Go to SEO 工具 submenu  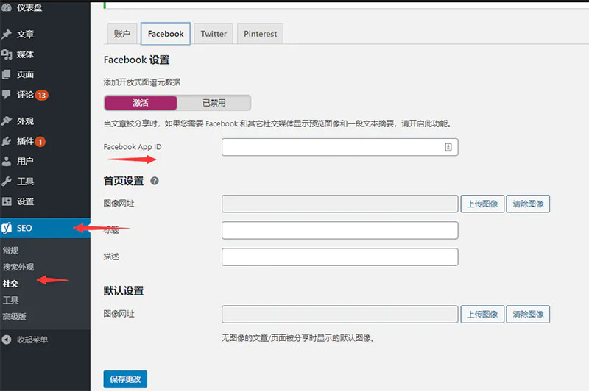click(10, 300)
